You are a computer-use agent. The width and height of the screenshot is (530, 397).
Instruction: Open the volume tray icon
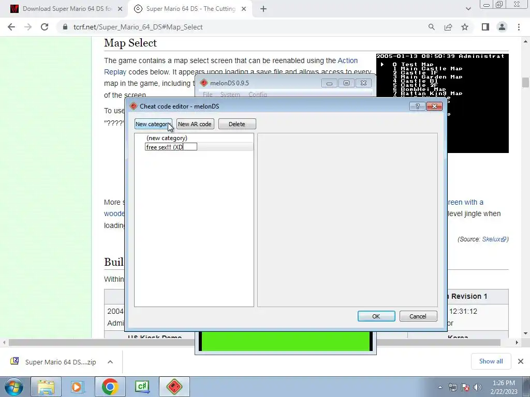(477, 387)
